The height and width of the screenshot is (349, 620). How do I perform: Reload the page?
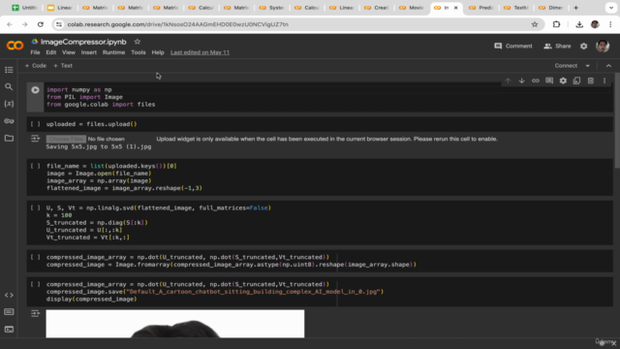coord(41,24)
